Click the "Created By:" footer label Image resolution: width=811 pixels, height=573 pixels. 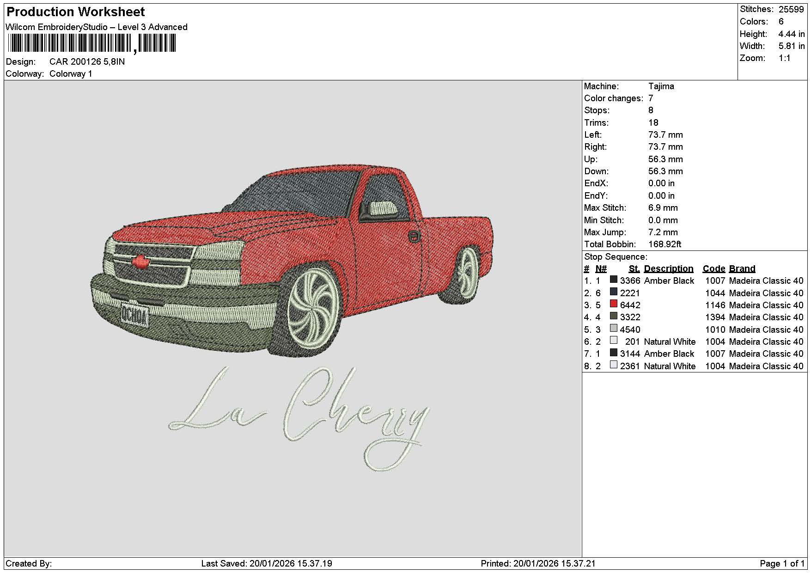coord(29,564)
